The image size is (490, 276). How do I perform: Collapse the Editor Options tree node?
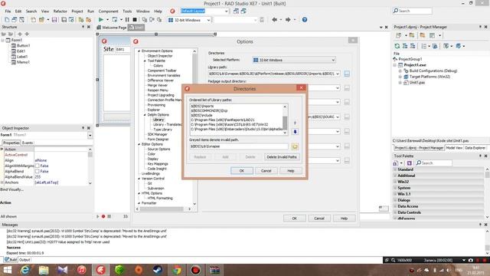tap(139, 144)
